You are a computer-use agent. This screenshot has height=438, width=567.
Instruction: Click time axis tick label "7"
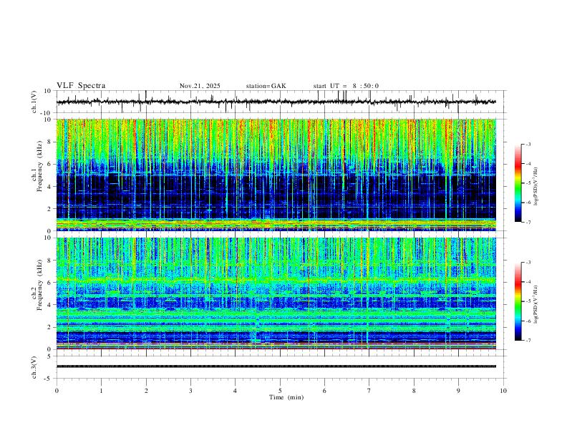click(x=369, y=391)
